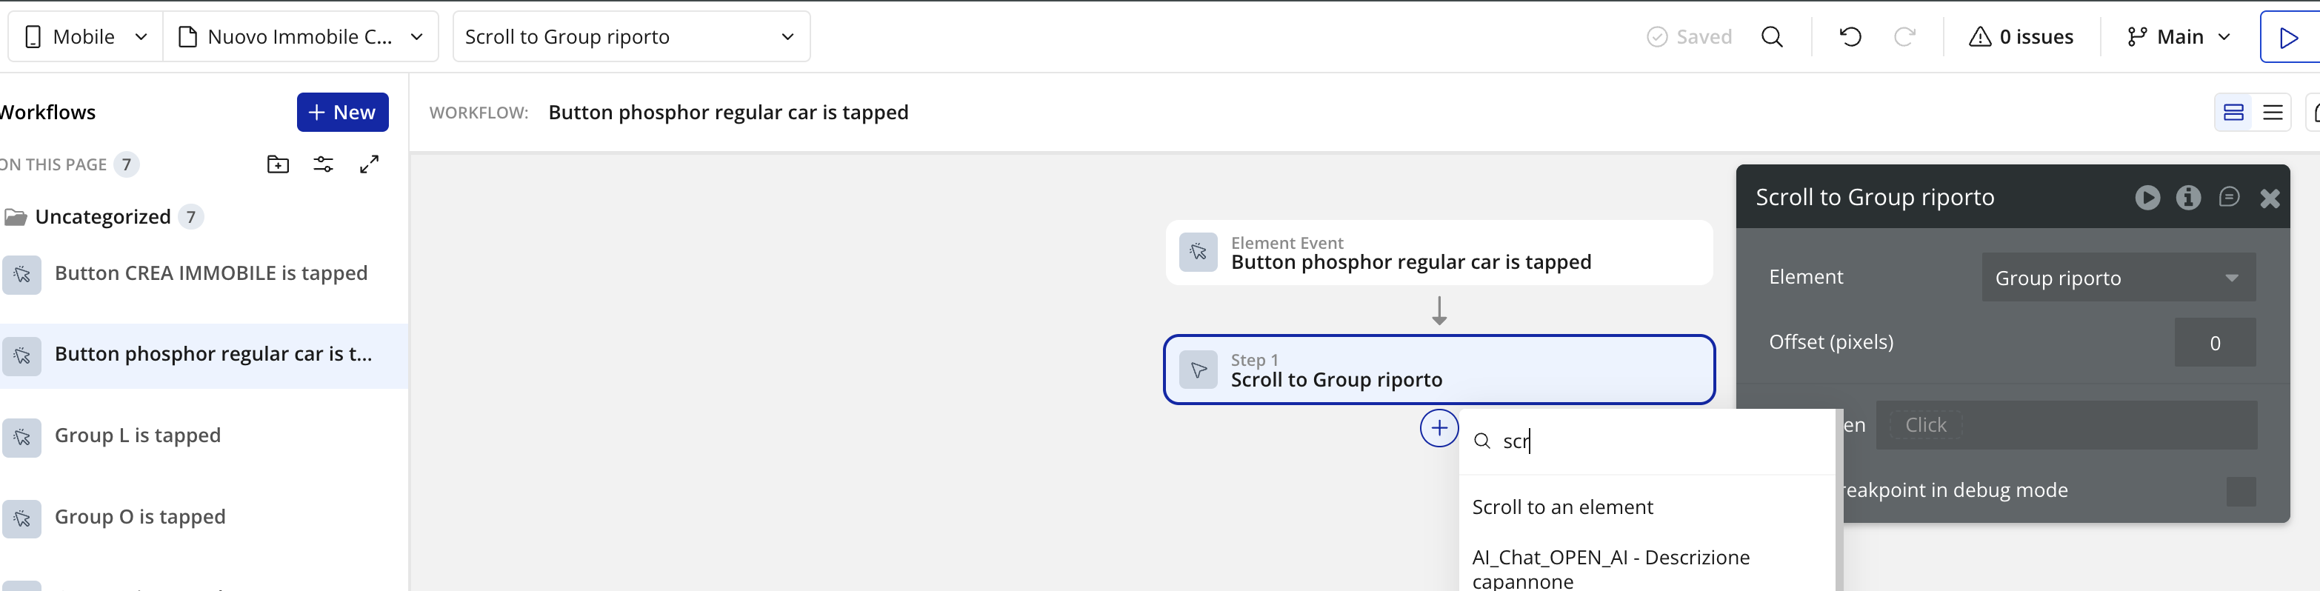The width and height of the screenshot is (2320, 591).
Task: Enable breakpoint in debug mode checkbox
Action: pyautogui.click(x=2241, y=491)
